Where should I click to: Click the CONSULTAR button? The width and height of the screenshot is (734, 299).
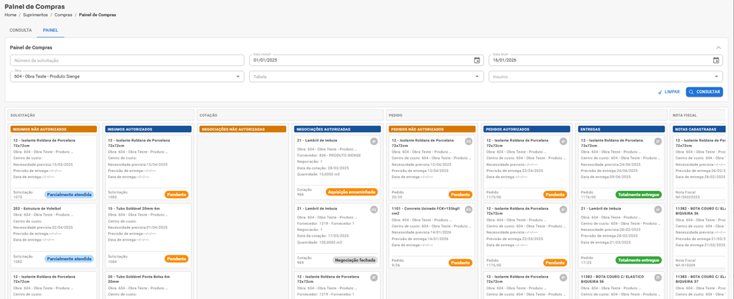point(704,92)
